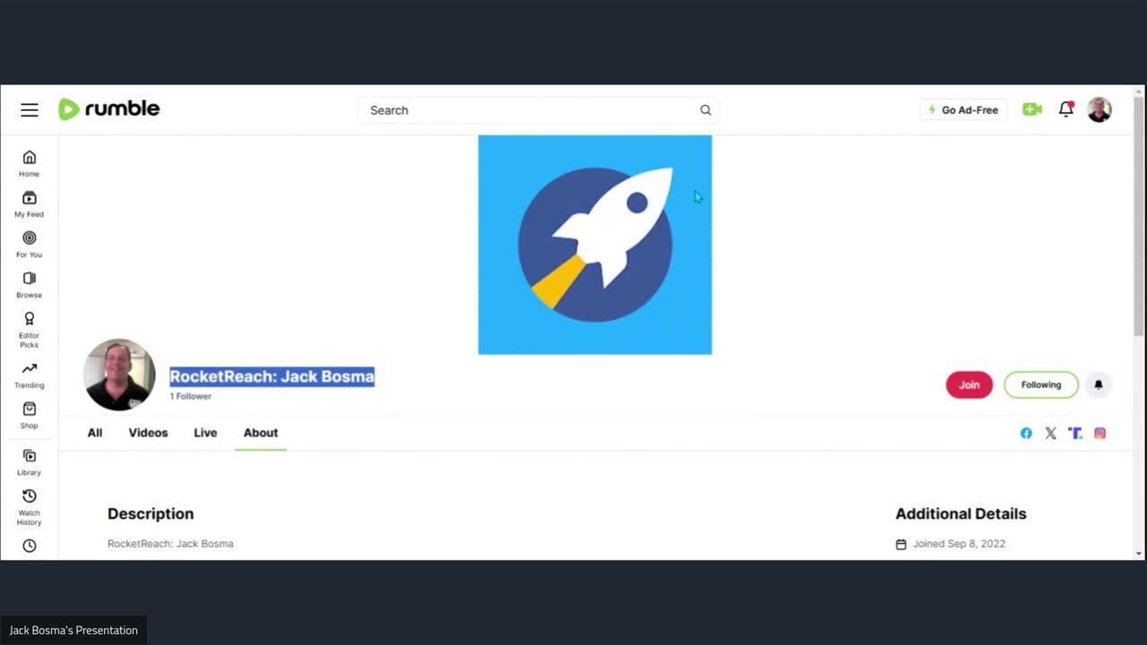Image resolution: width=1147 pixels, height=645 pixels.
Task: Open Watch History in sidebar
Action: 29,507
